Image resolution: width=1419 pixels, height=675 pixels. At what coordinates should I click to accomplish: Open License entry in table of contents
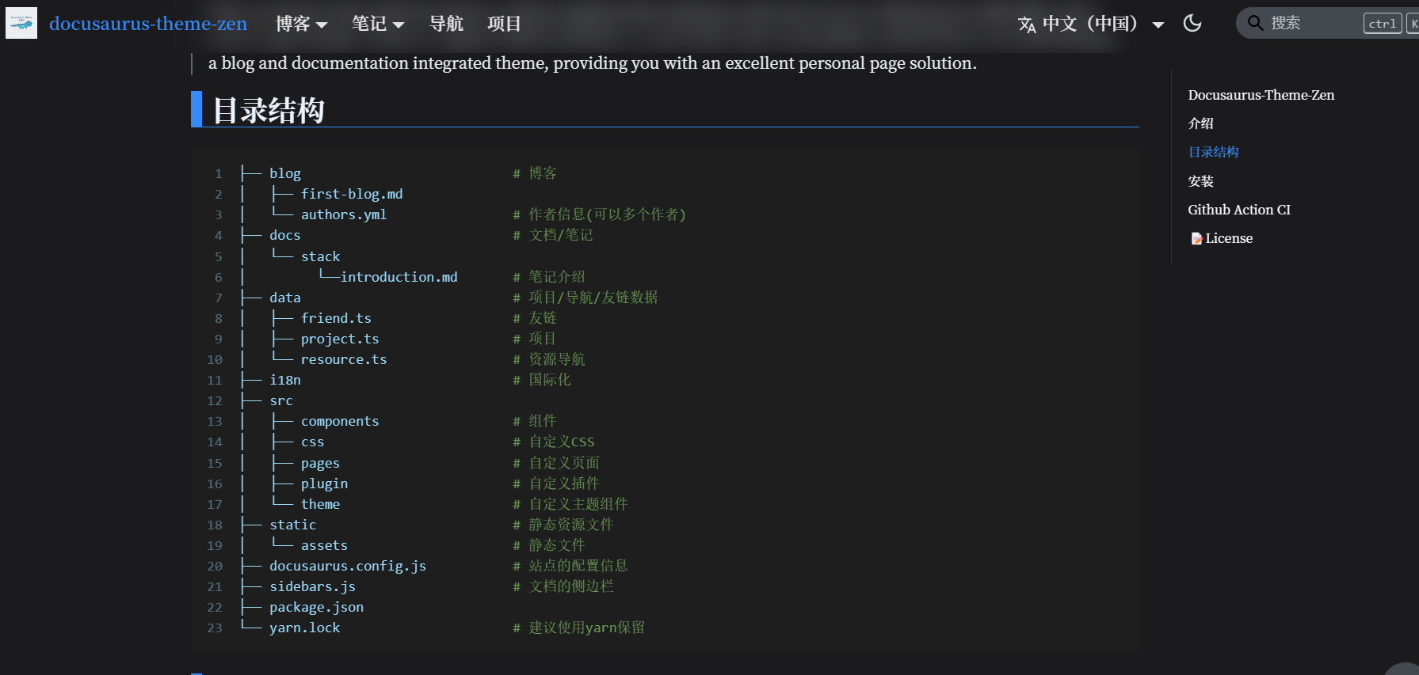[x=1221, y=238]
